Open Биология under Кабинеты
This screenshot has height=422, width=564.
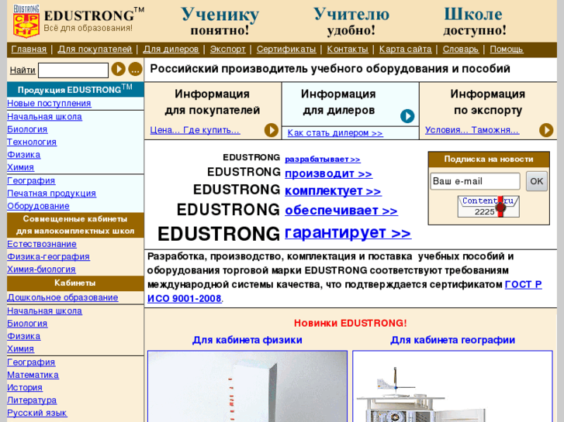pos(27,324)
